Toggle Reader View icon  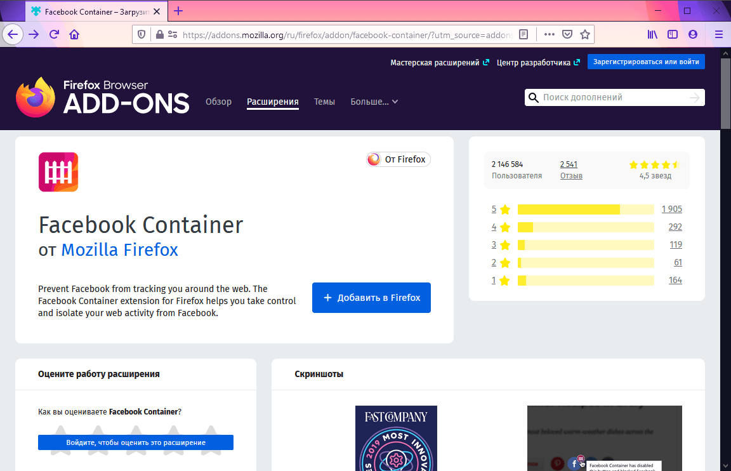pyautogui.click(x=524, y=34)
